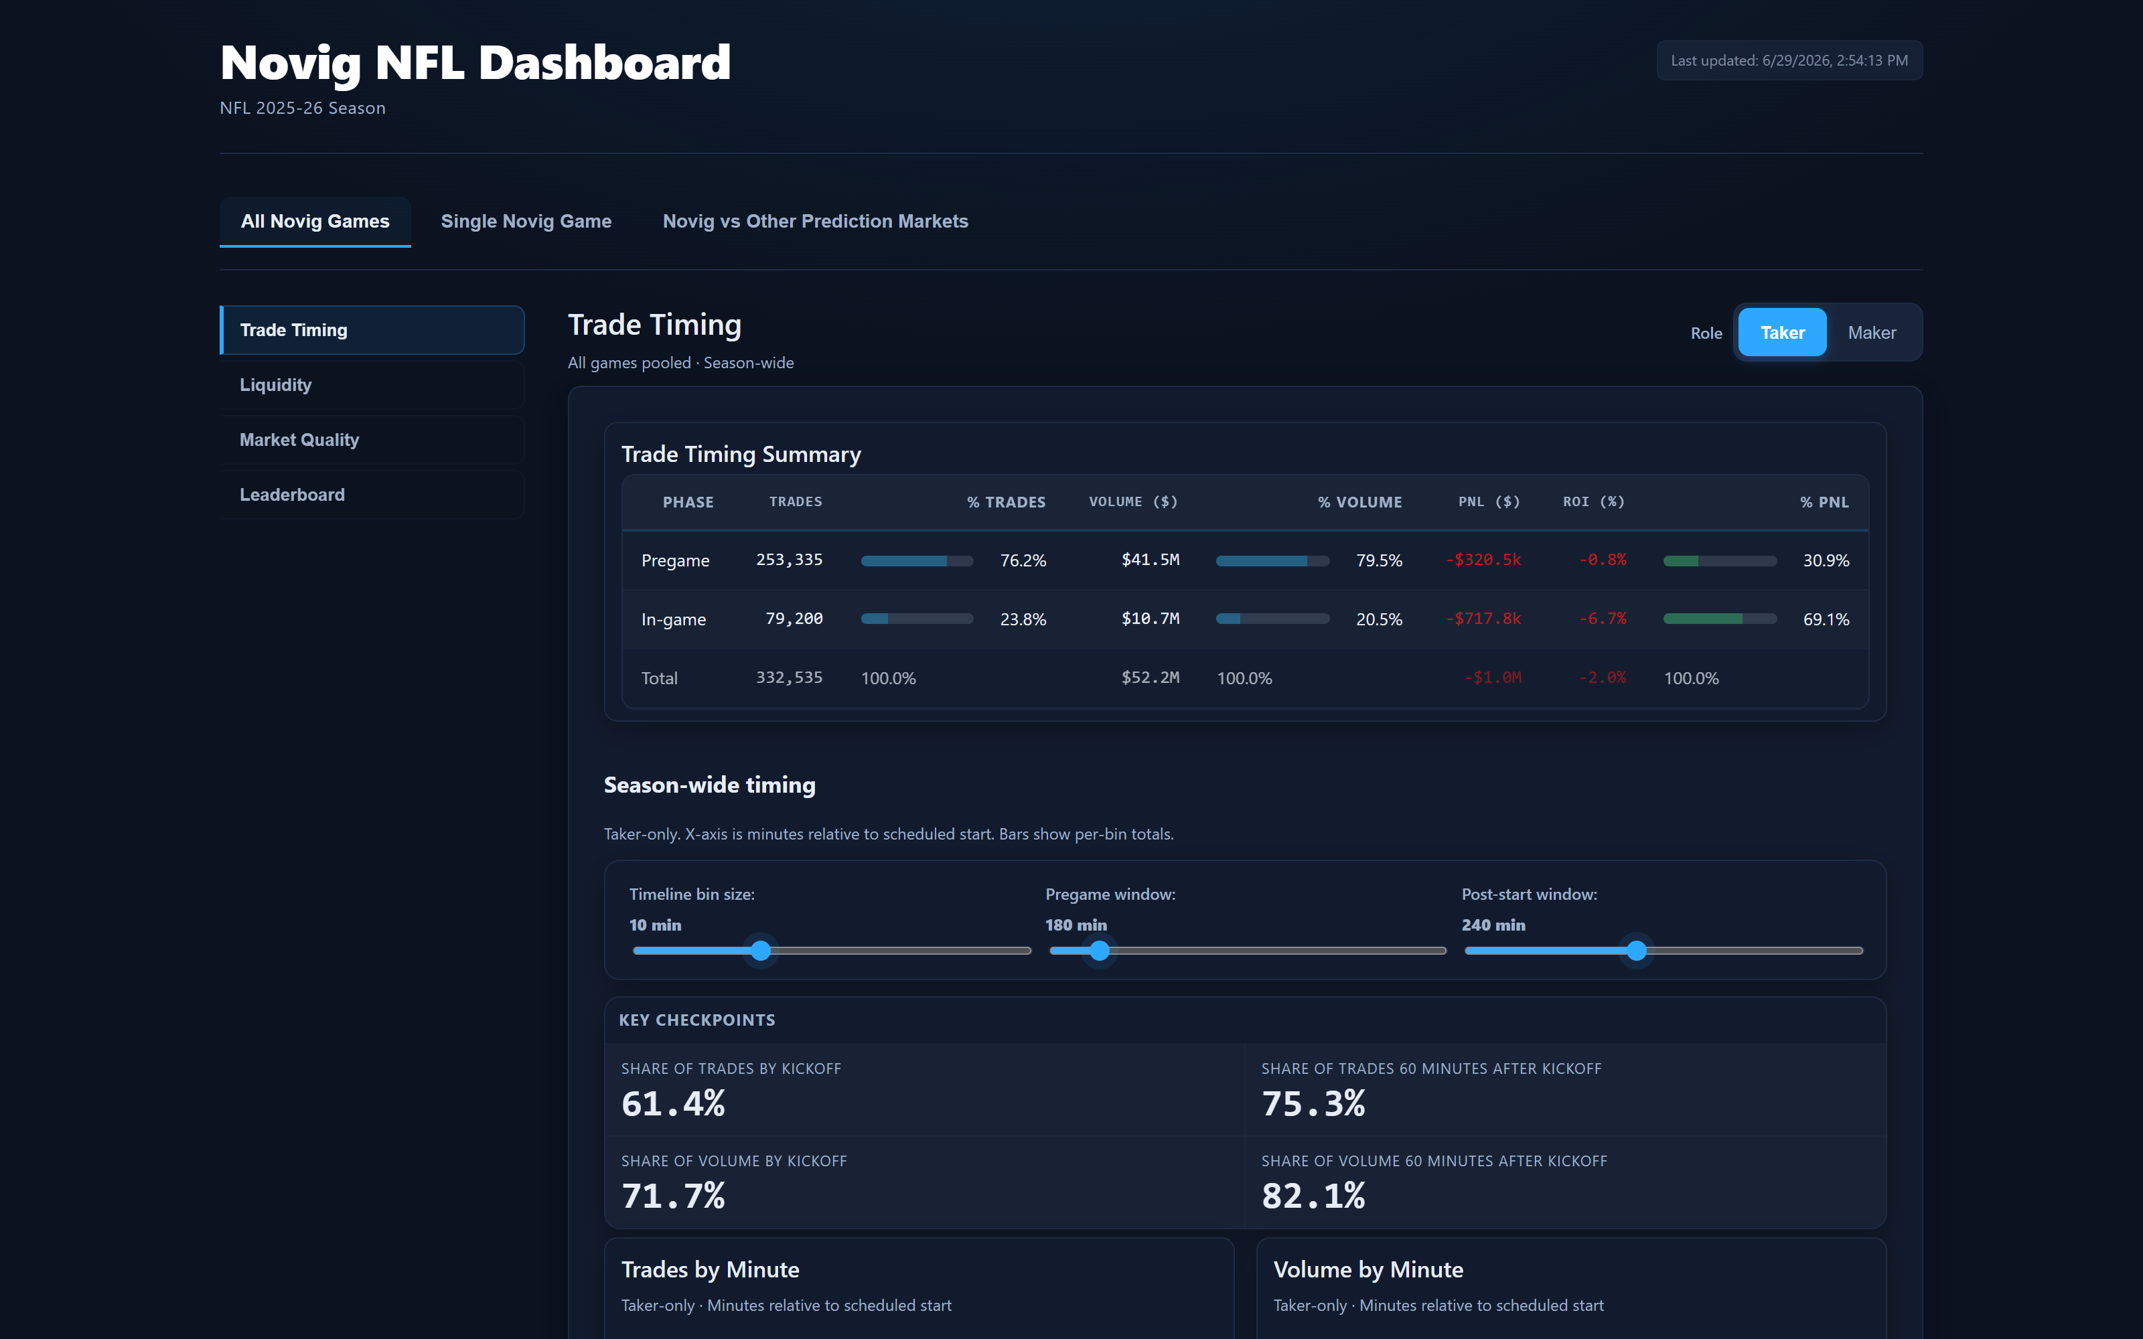Click the % TRADES column header

click(1006, 502)
